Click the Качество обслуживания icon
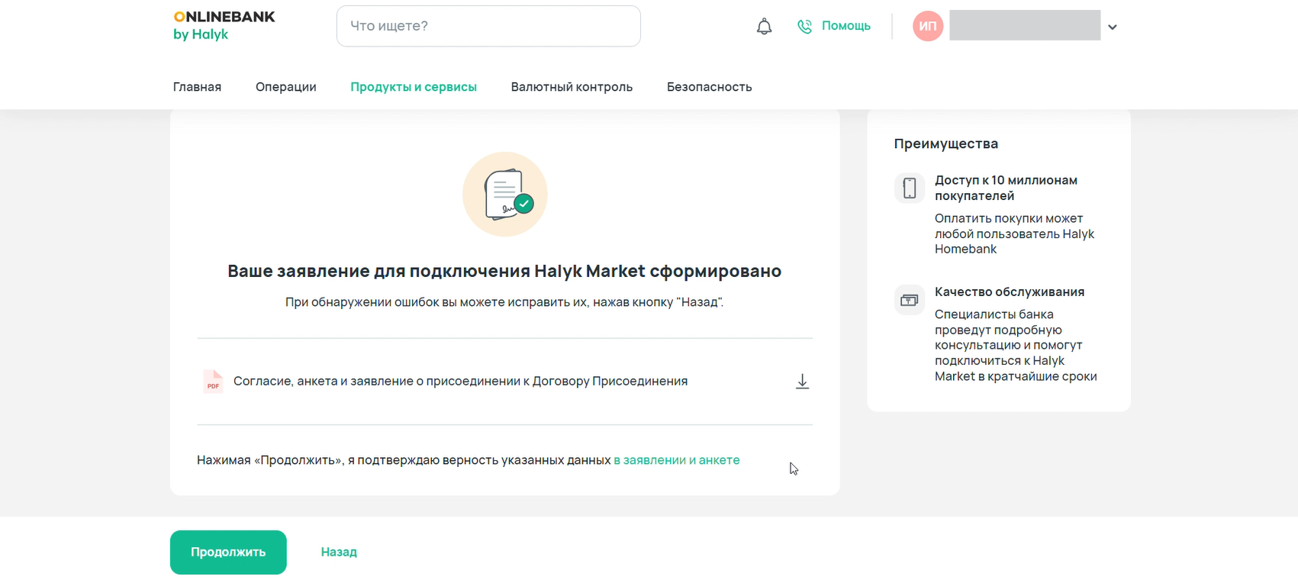The image size is (1298, 583). pos(909,300)
